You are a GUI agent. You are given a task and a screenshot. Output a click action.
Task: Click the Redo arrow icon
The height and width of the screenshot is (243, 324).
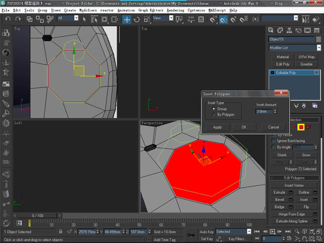(18, 19)
